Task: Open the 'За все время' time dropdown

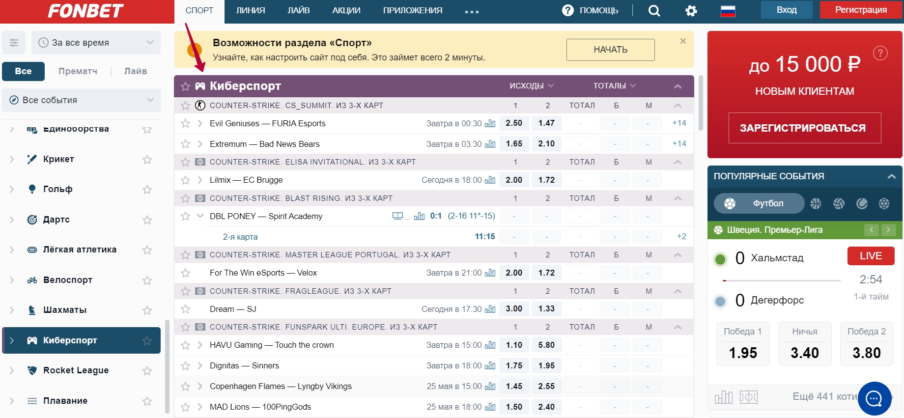Action: coord(96,43)
